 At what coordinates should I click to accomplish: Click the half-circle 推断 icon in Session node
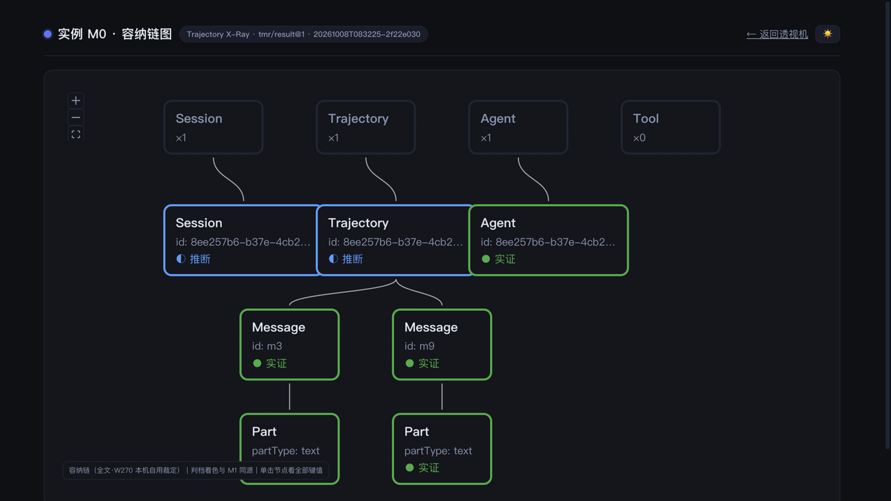tap(181, 259)
